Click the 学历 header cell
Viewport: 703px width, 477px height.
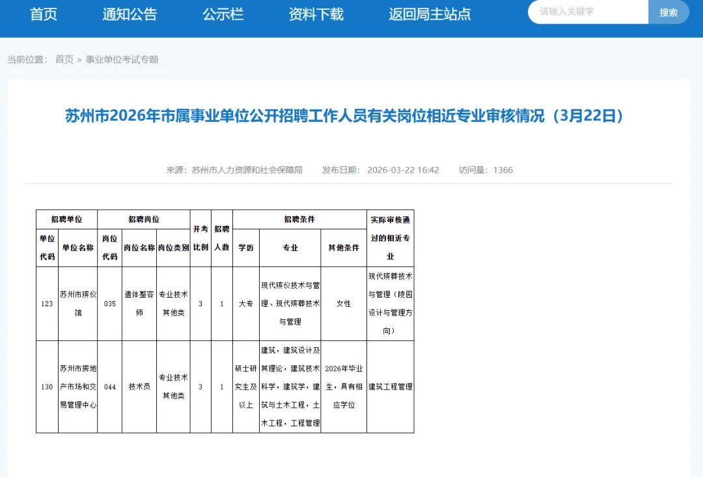click(245, 248)
